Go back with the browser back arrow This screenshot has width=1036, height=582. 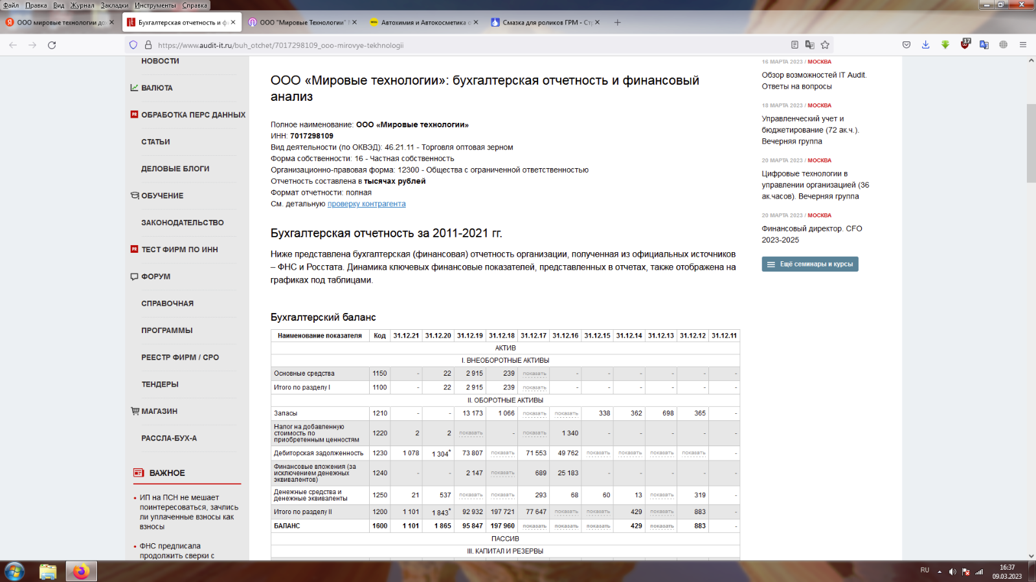[13, 45]
